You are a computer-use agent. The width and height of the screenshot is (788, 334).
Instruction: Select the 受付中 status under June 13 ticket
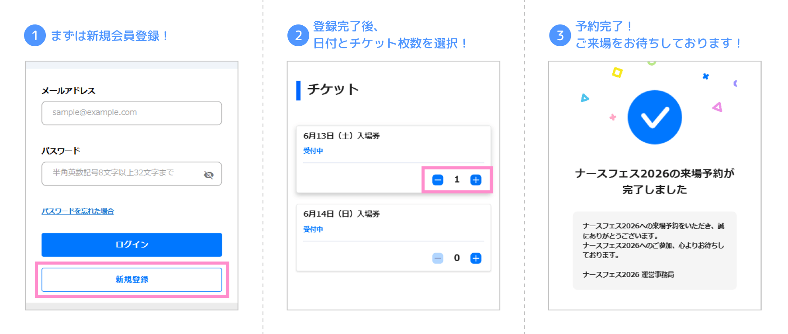click(x=313, y=151)
